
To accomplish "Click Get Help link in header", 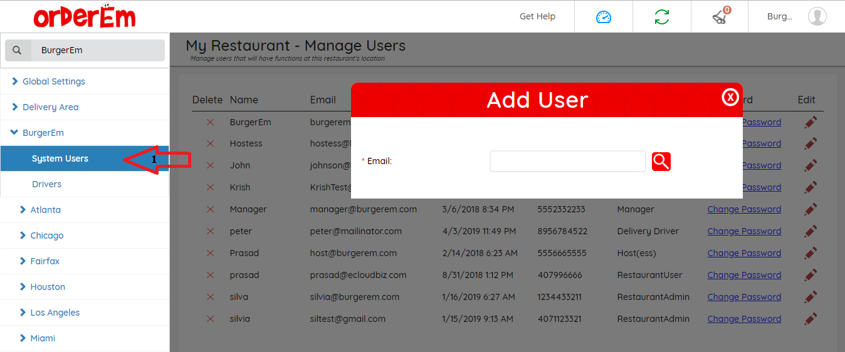I will [537, 17].
